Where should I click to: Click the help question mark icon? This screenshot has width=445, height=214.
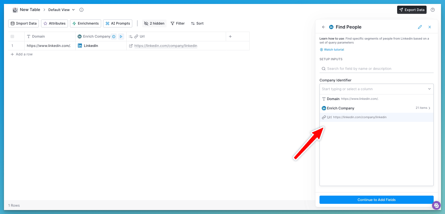coord(433,10)
